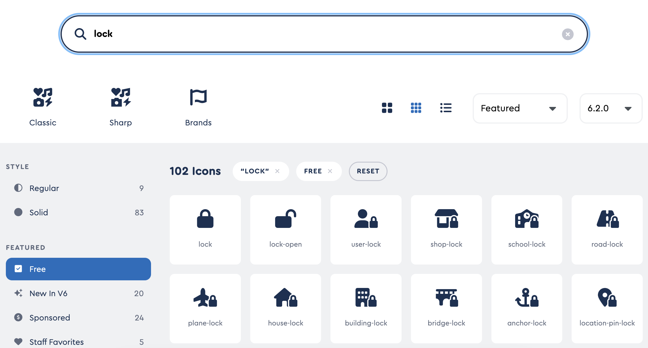The height and width of the screenshot is (348, 648).
Task: Open the school-lock icon
Action: click(x=527, y=230)
